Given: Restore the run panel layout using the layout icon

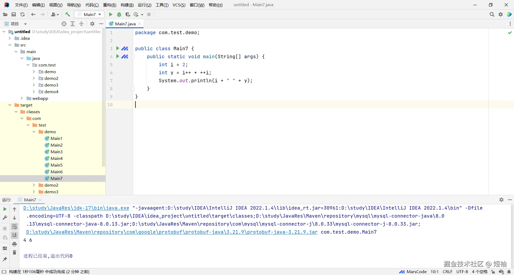Looking at the screenshot, I should coord(5,248).
